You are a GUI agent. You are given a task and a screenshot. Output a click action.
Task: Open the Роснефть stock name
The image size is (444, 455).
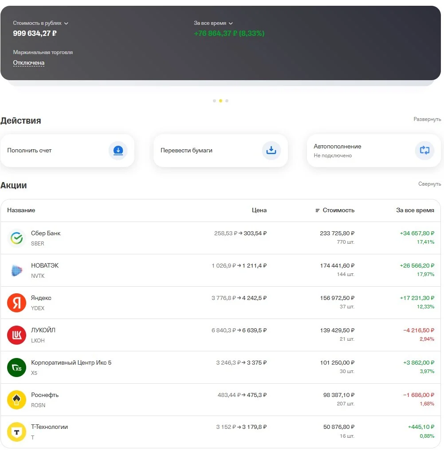[45, 395]
